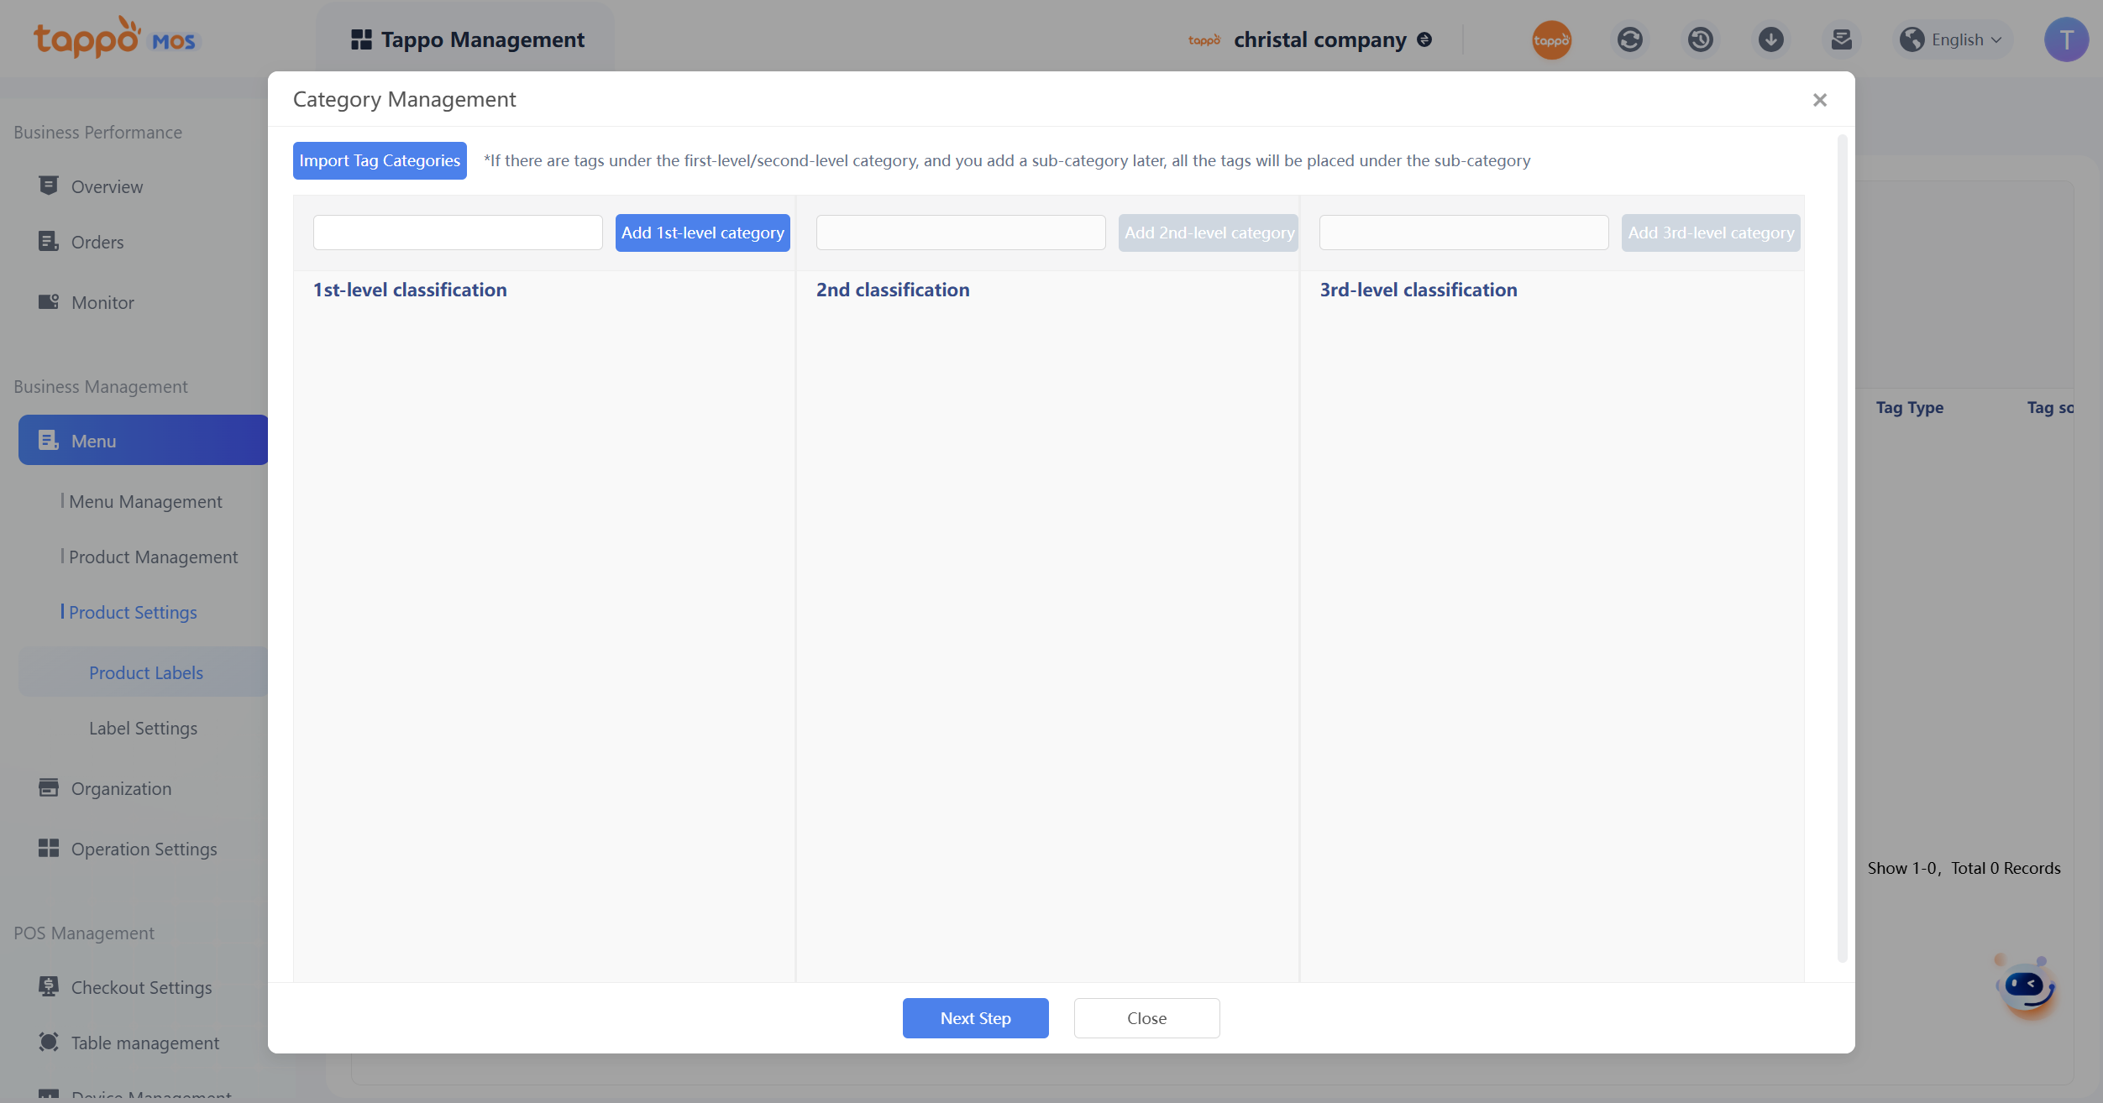Image resolution: width=2103 pixels, height=1103 pixels.
Task: Expand Organization in the sidebar
Action: (x=121, y=788)
